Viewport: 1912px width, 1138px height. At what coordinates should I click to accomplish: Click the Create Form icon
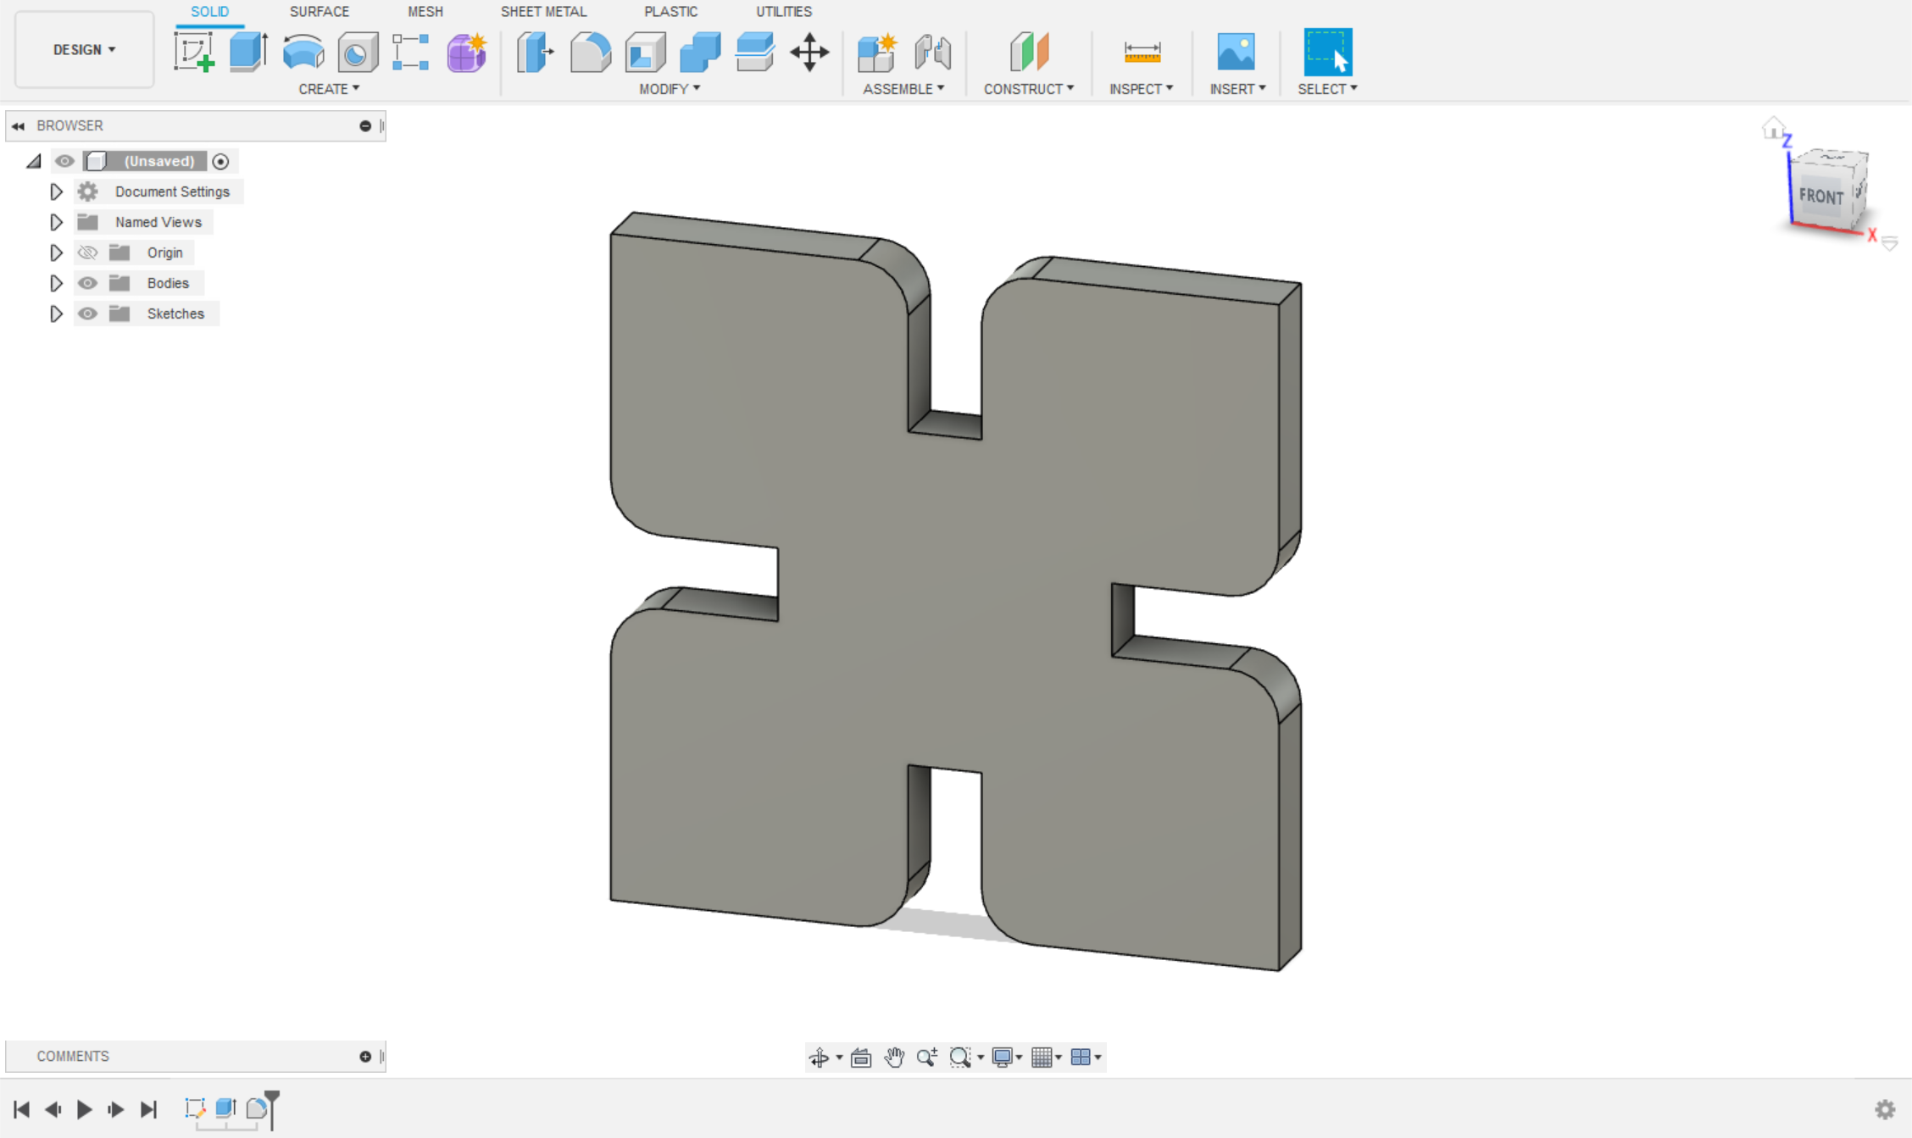pyautogui.click(x=467, y=52)
